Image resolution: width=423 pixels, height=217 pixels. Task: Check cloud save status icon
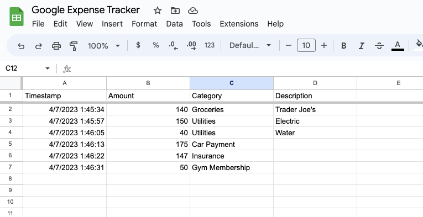(x=193, y=11)
